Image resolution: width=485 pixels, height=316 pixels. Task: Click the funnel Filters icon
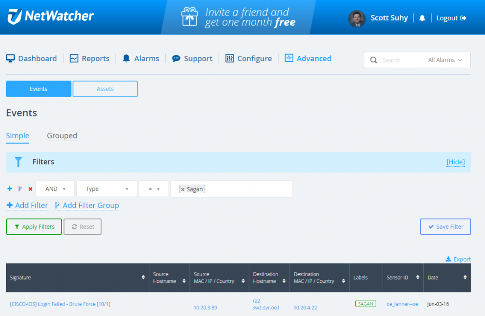tap(18, 162)
